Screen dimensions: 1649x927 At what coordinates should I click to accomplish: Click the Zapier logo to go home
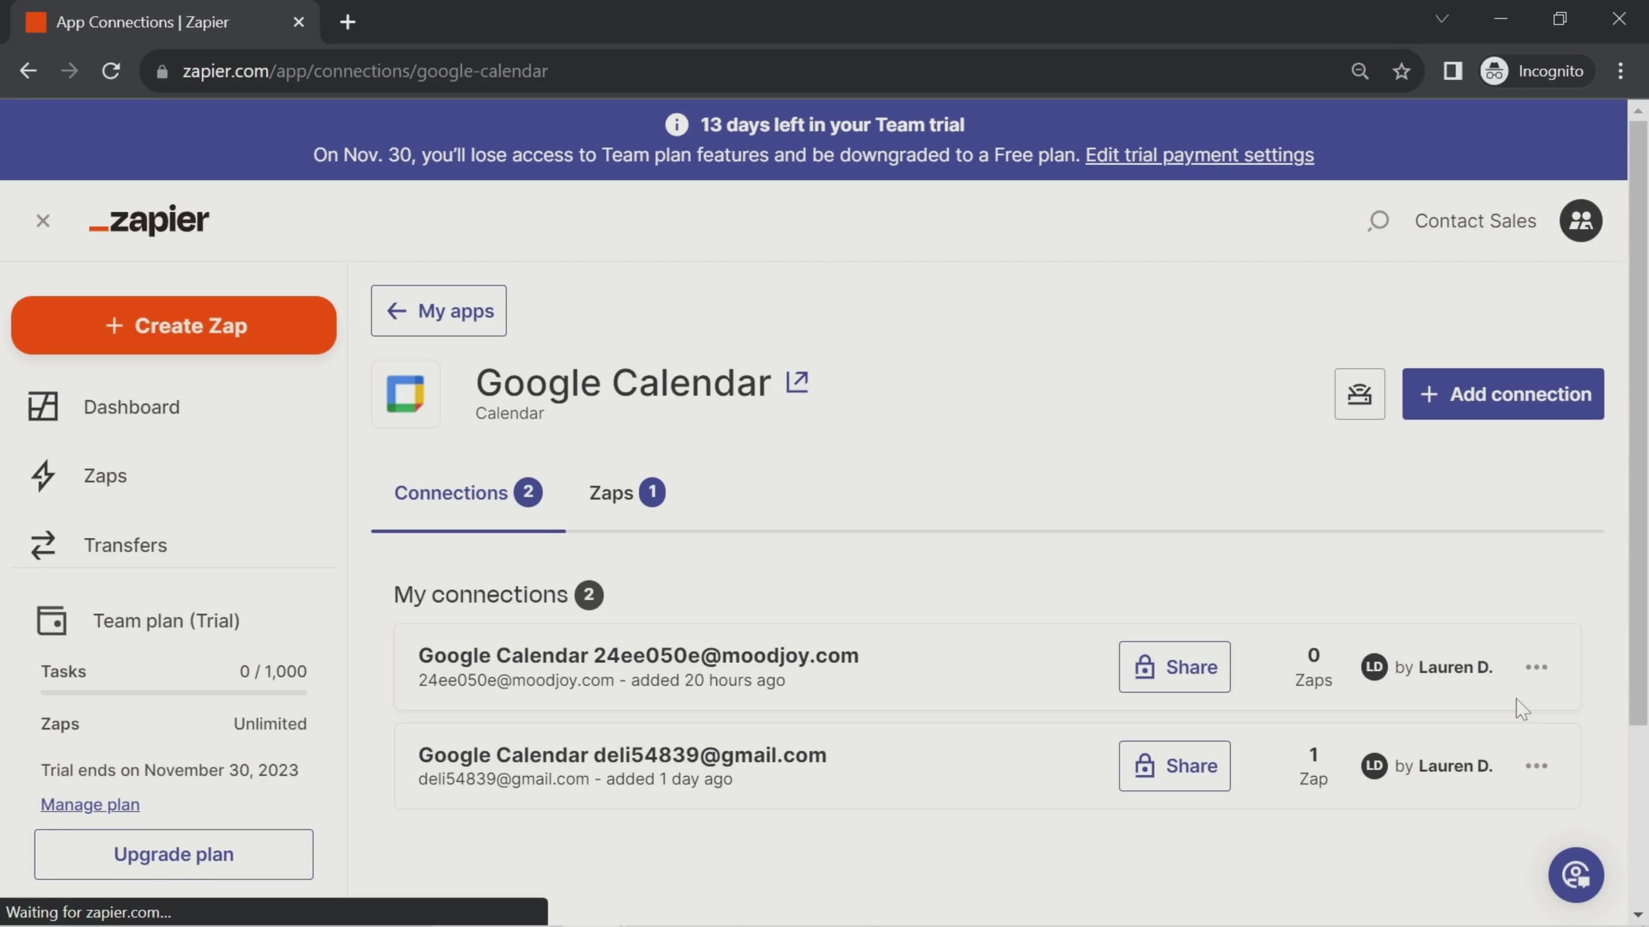148,220
